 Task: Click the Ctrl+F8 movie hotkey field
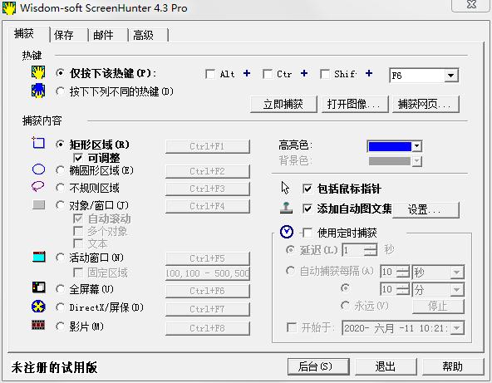pyautogui.click(x=208, y=328)
